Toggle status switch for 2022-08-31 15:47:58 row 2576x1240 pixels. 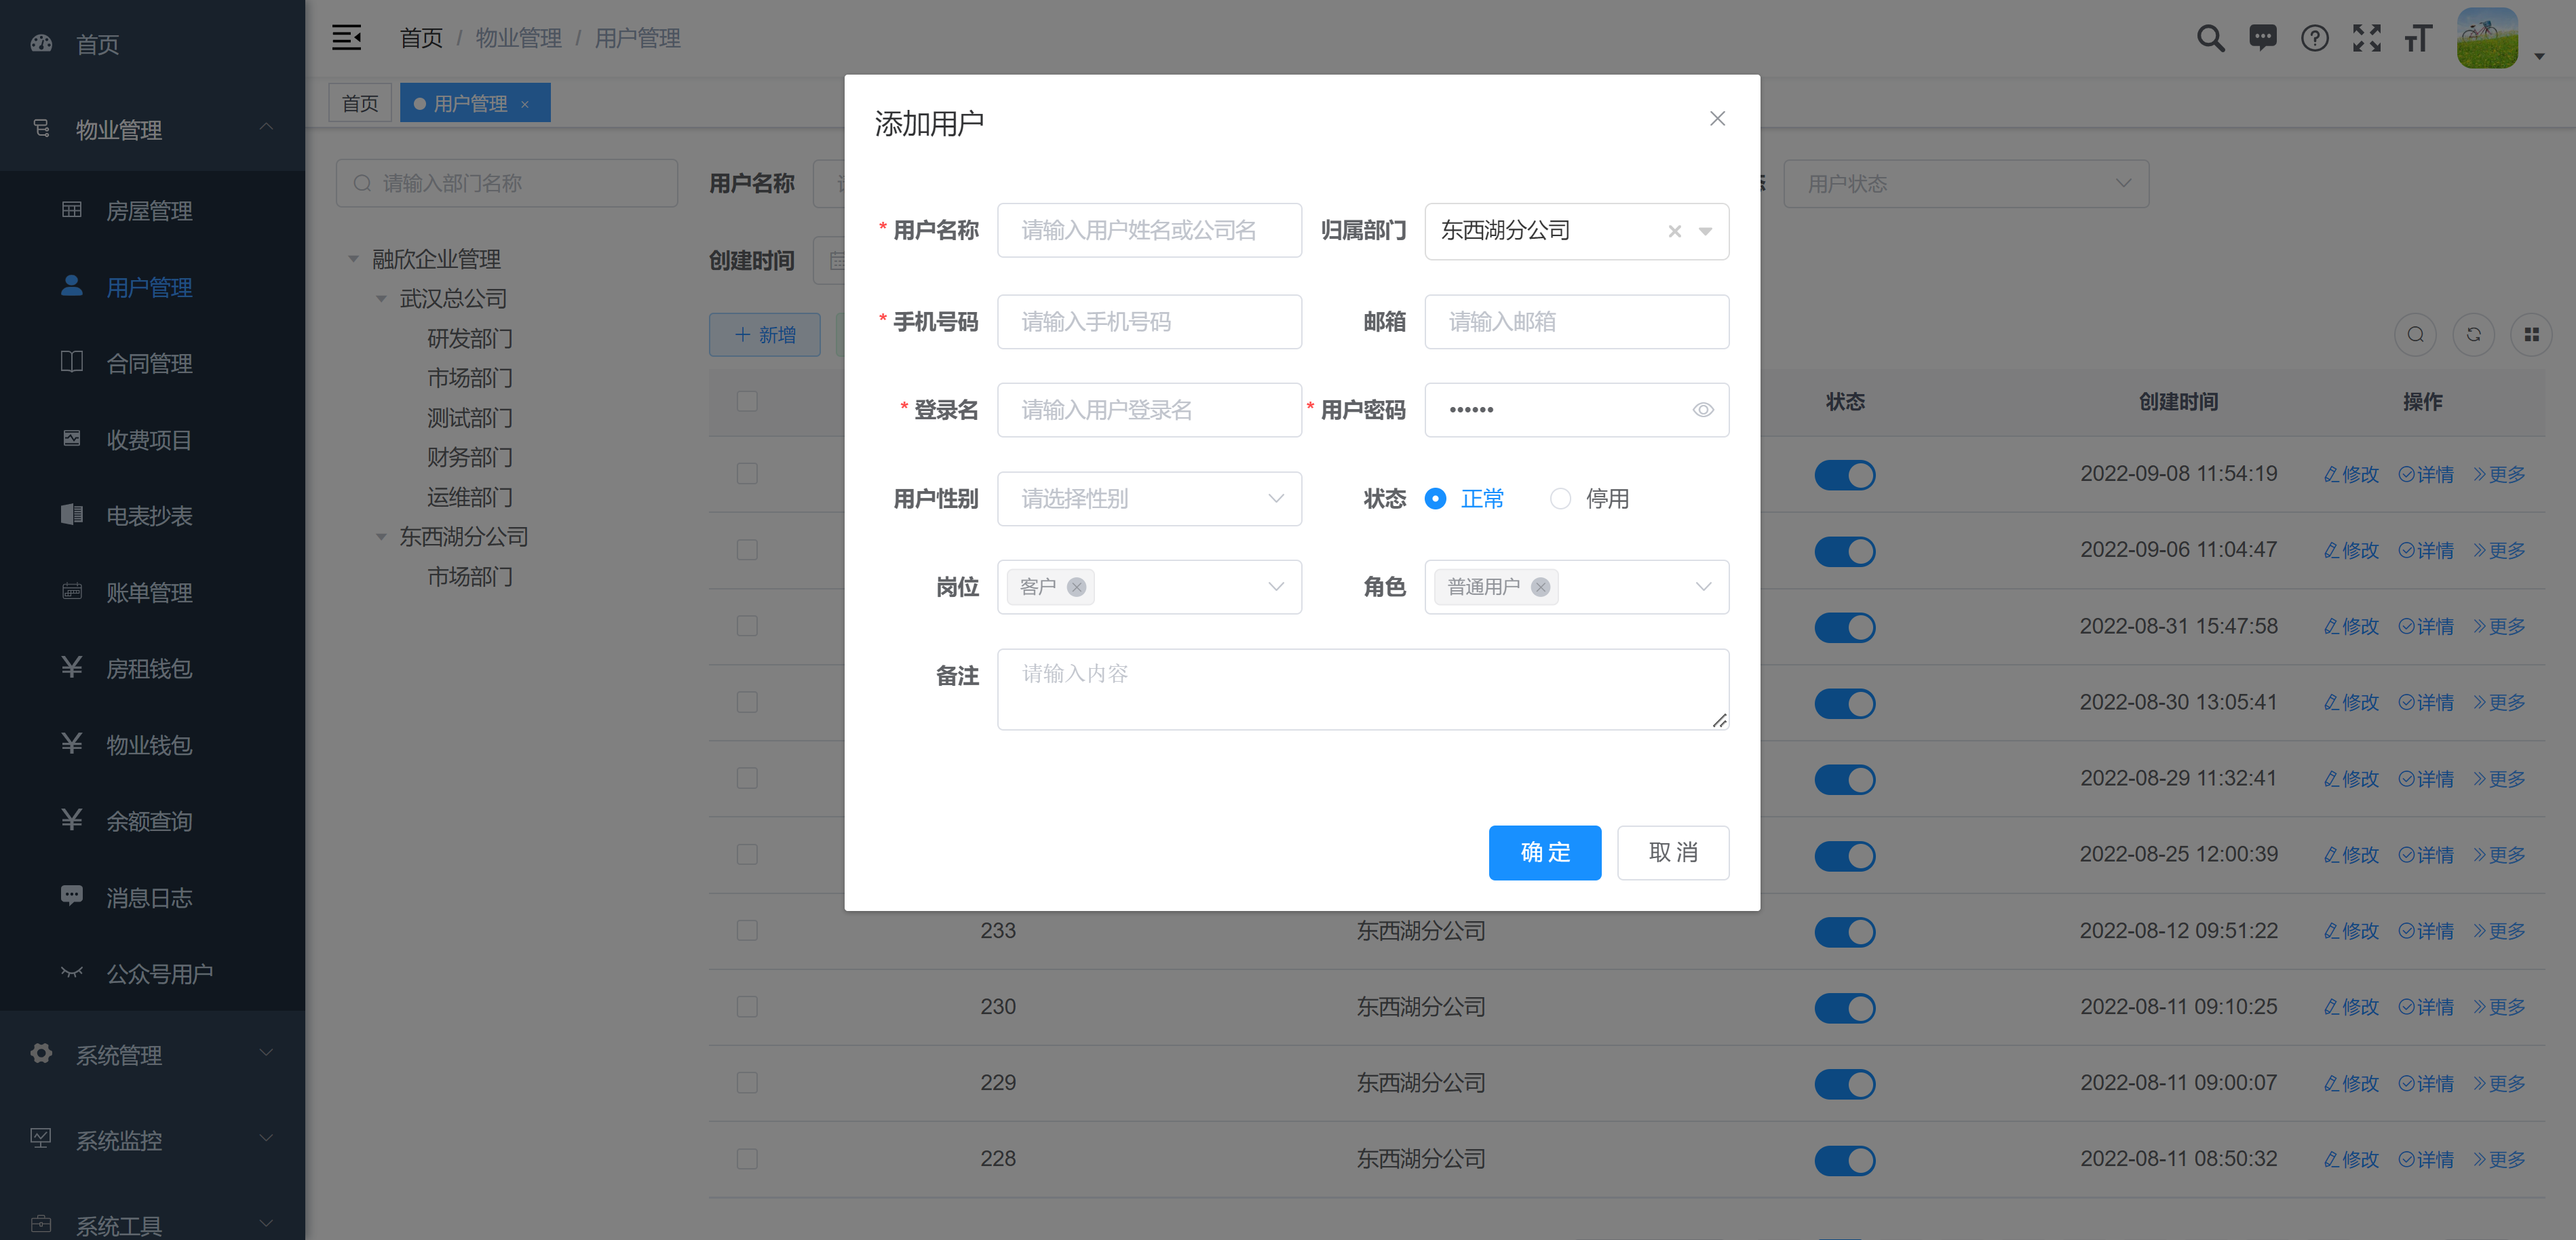click(x=1844, y=627)
